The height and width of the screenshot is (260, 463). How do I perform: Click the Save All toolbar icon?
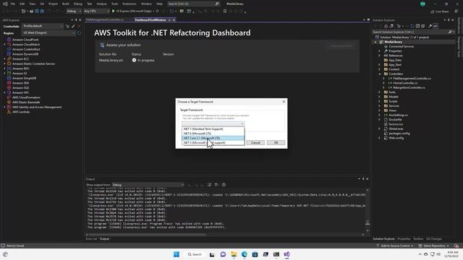coord(42,12)
